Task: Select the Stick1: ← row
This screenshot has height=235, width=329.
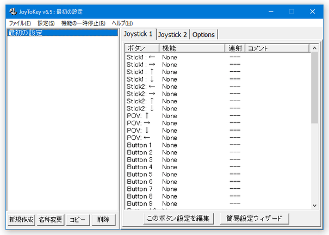Action: pyautogui.click(x=218, y=57)
